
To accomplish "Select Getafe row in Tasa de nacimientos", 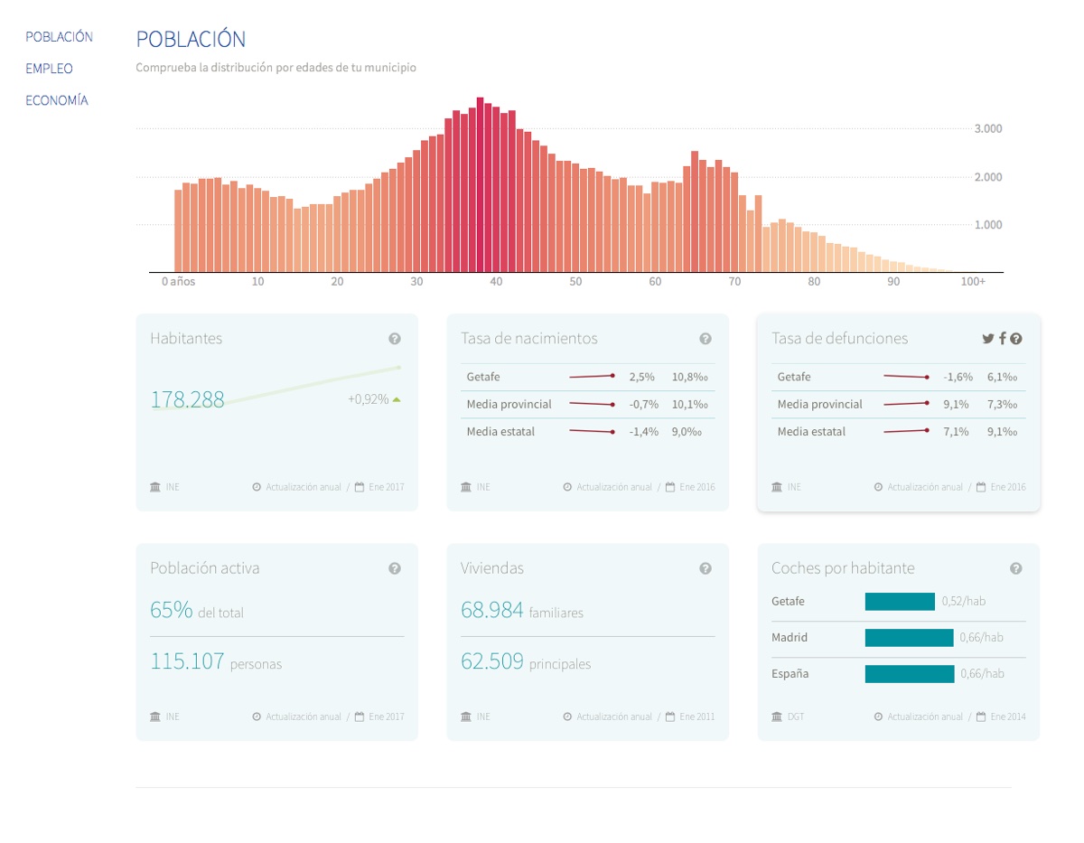I will point(587,377).
